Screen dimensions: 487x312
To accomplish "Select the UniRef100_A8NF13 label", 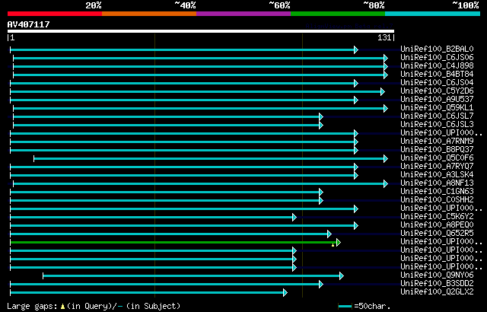I will [437, 183].
